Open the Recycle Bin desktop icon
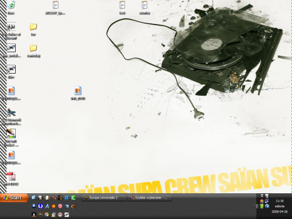Image resolution: width=292 pixels, height=219 pixels. coord(11,8)
